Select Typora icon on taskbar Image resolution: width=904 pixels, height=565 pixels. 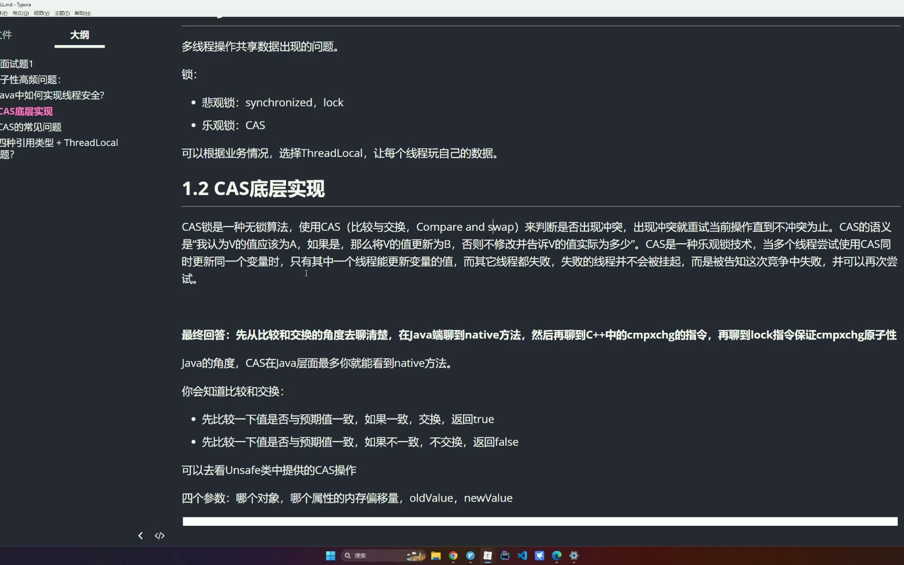click(x=488, y=556)
